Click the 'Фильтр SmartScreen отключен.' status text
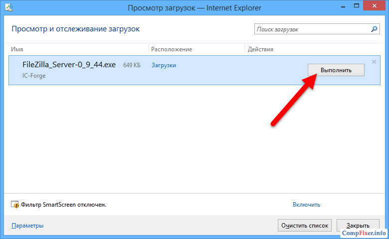 tap(63, 205)
